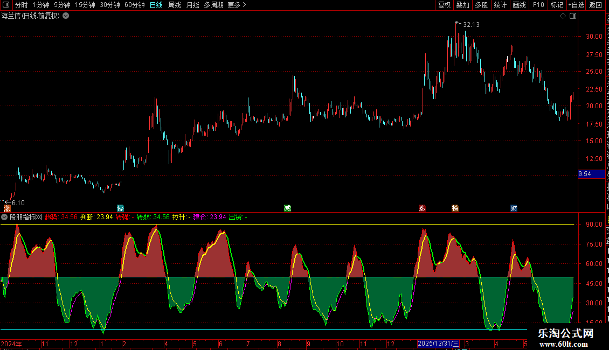Select the 周线 weekly period tab
The image size is (609, 350).
[175, 5]
